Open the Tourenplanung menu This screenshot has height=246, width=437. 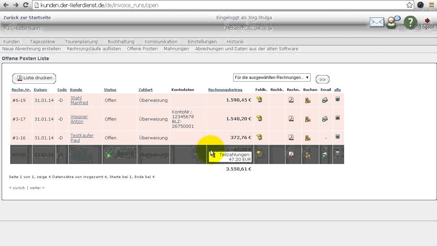click(81, 41)
